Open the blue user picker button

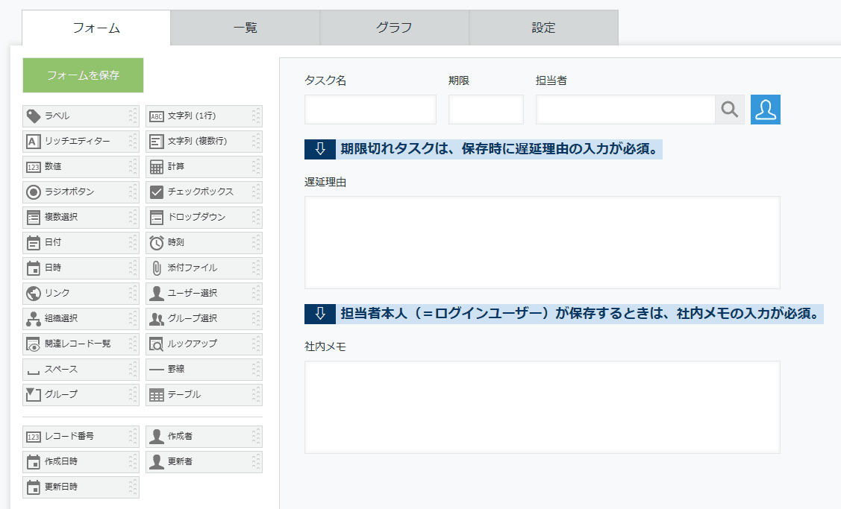pos(766,110)
